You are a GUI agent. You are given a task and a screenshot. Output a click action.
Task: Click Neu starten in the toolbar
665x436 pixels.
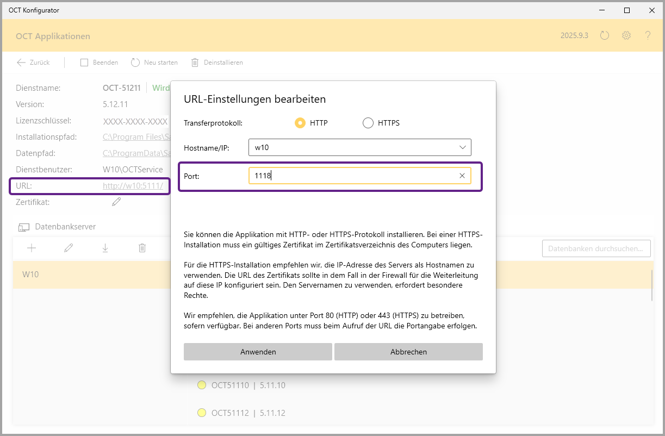tap(154, 63)
